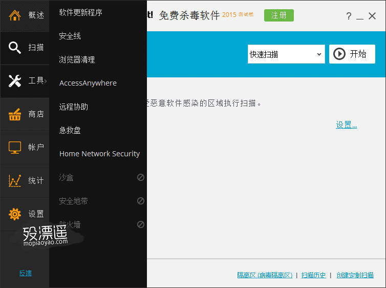Open the 商店 shopping basket icon
Image resolution: width=386 pixels, height=288 pixels.
click(14, 114)
